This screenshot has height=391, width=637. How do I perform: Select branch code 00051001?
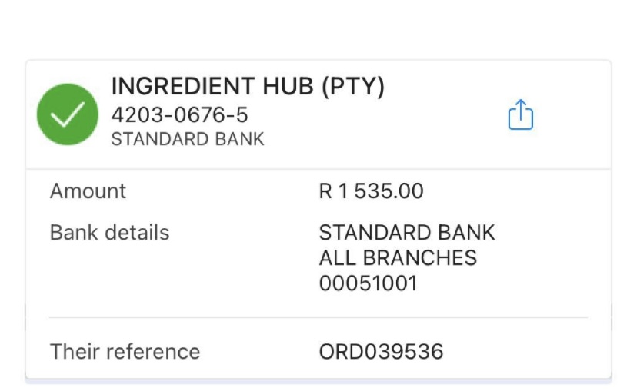tap(368, 283)
